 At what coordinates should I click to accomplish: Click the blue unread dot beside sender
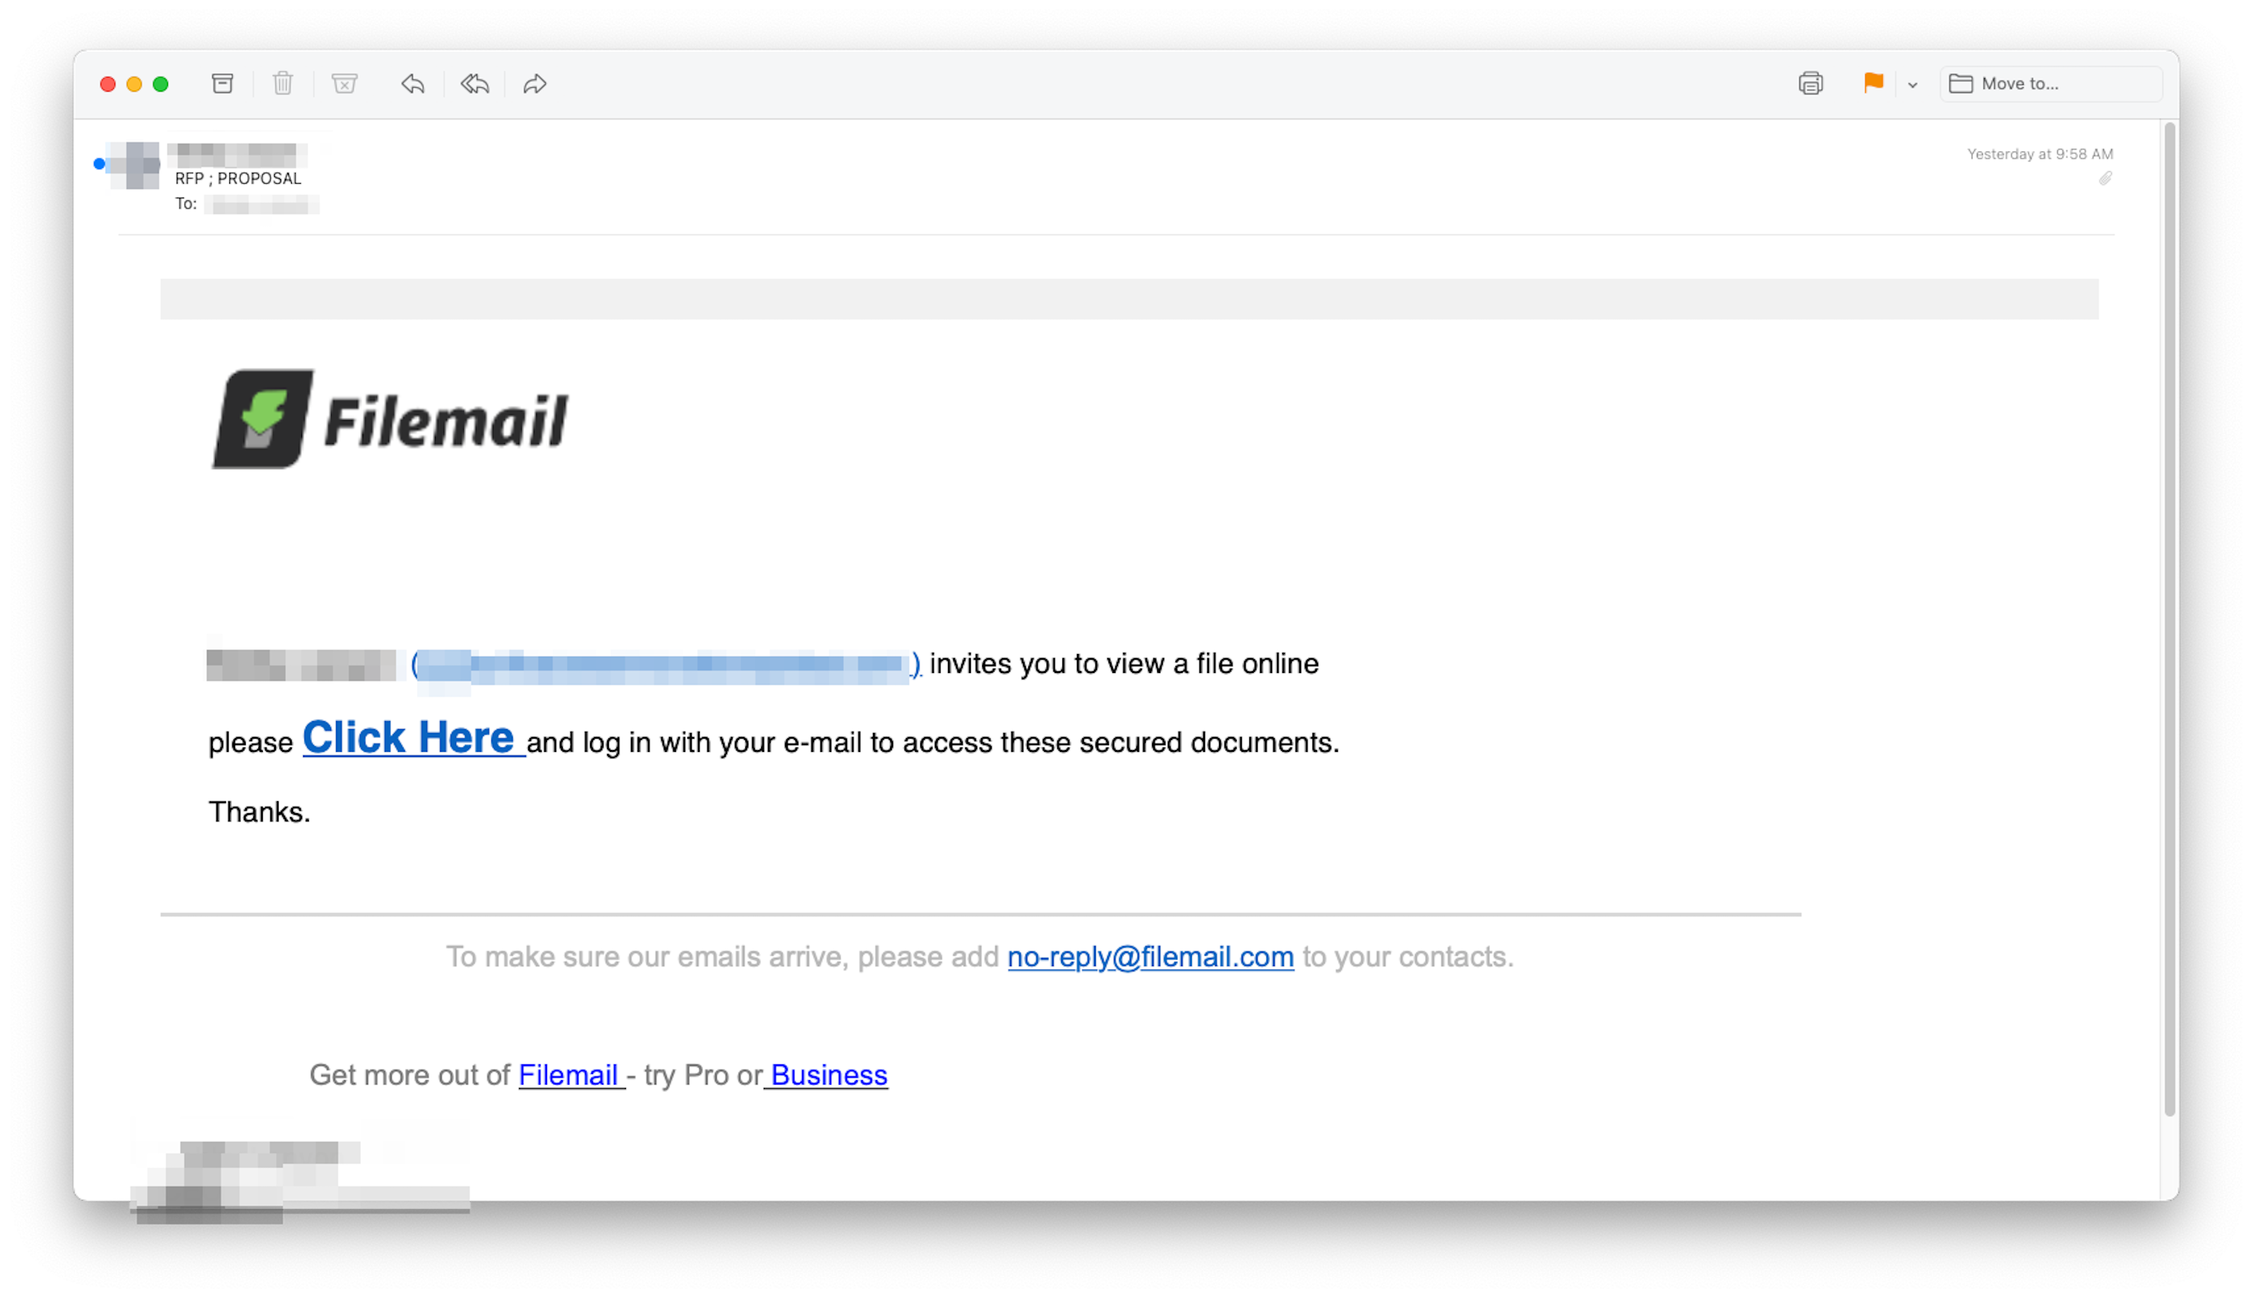pos(99,164)
